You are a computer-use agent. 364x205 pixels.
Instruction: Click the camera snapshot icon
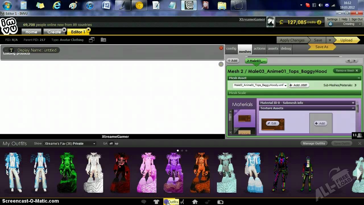pos(220,202)
